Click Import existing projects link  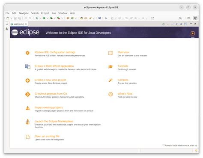49,107
